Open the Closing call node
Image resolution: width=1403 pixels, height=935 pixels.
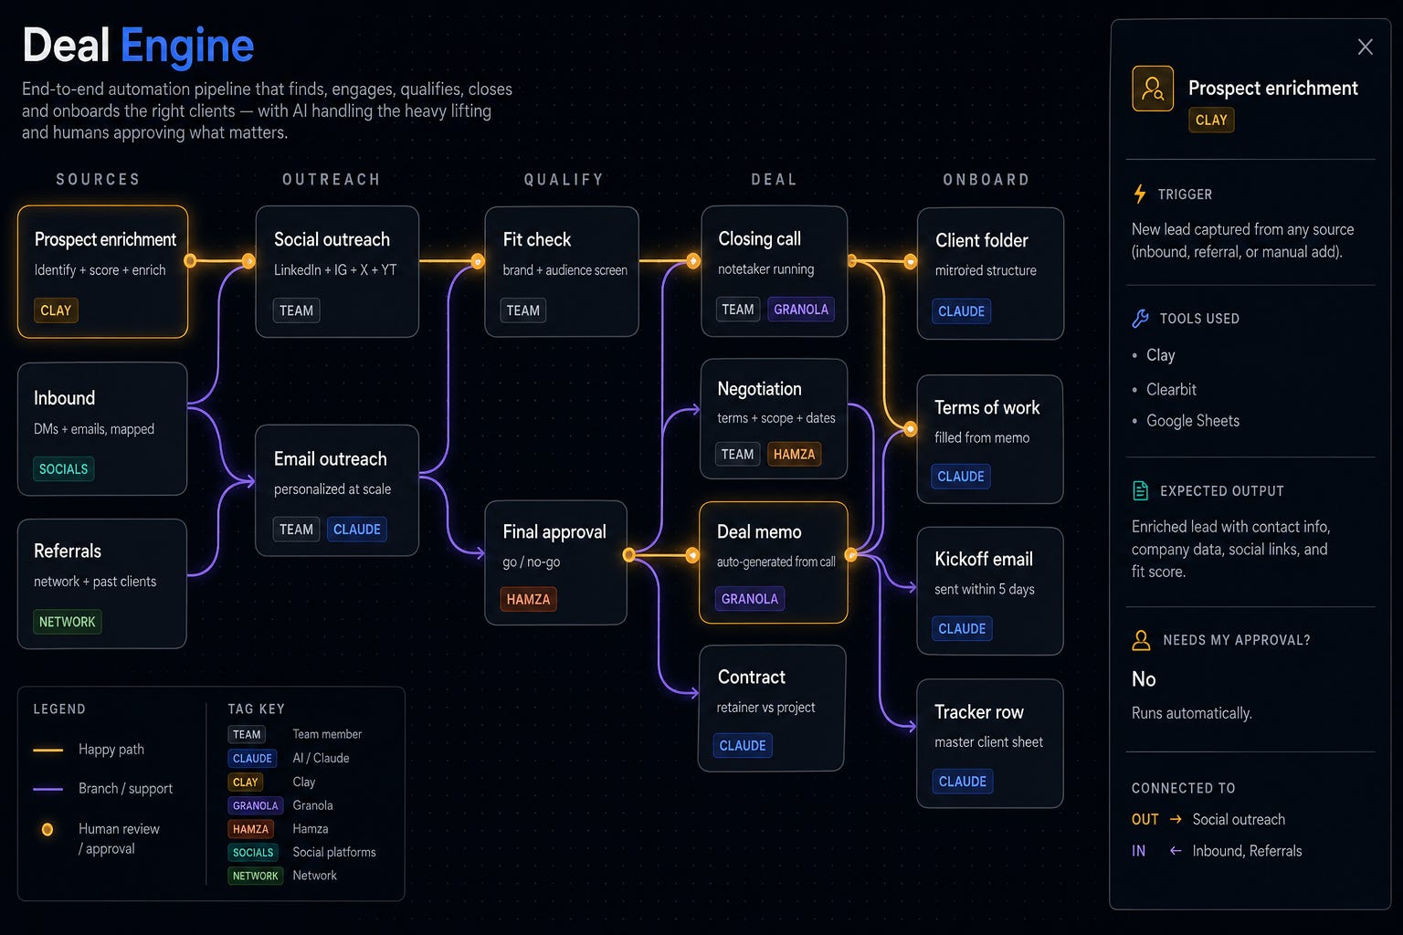(775, 271)
